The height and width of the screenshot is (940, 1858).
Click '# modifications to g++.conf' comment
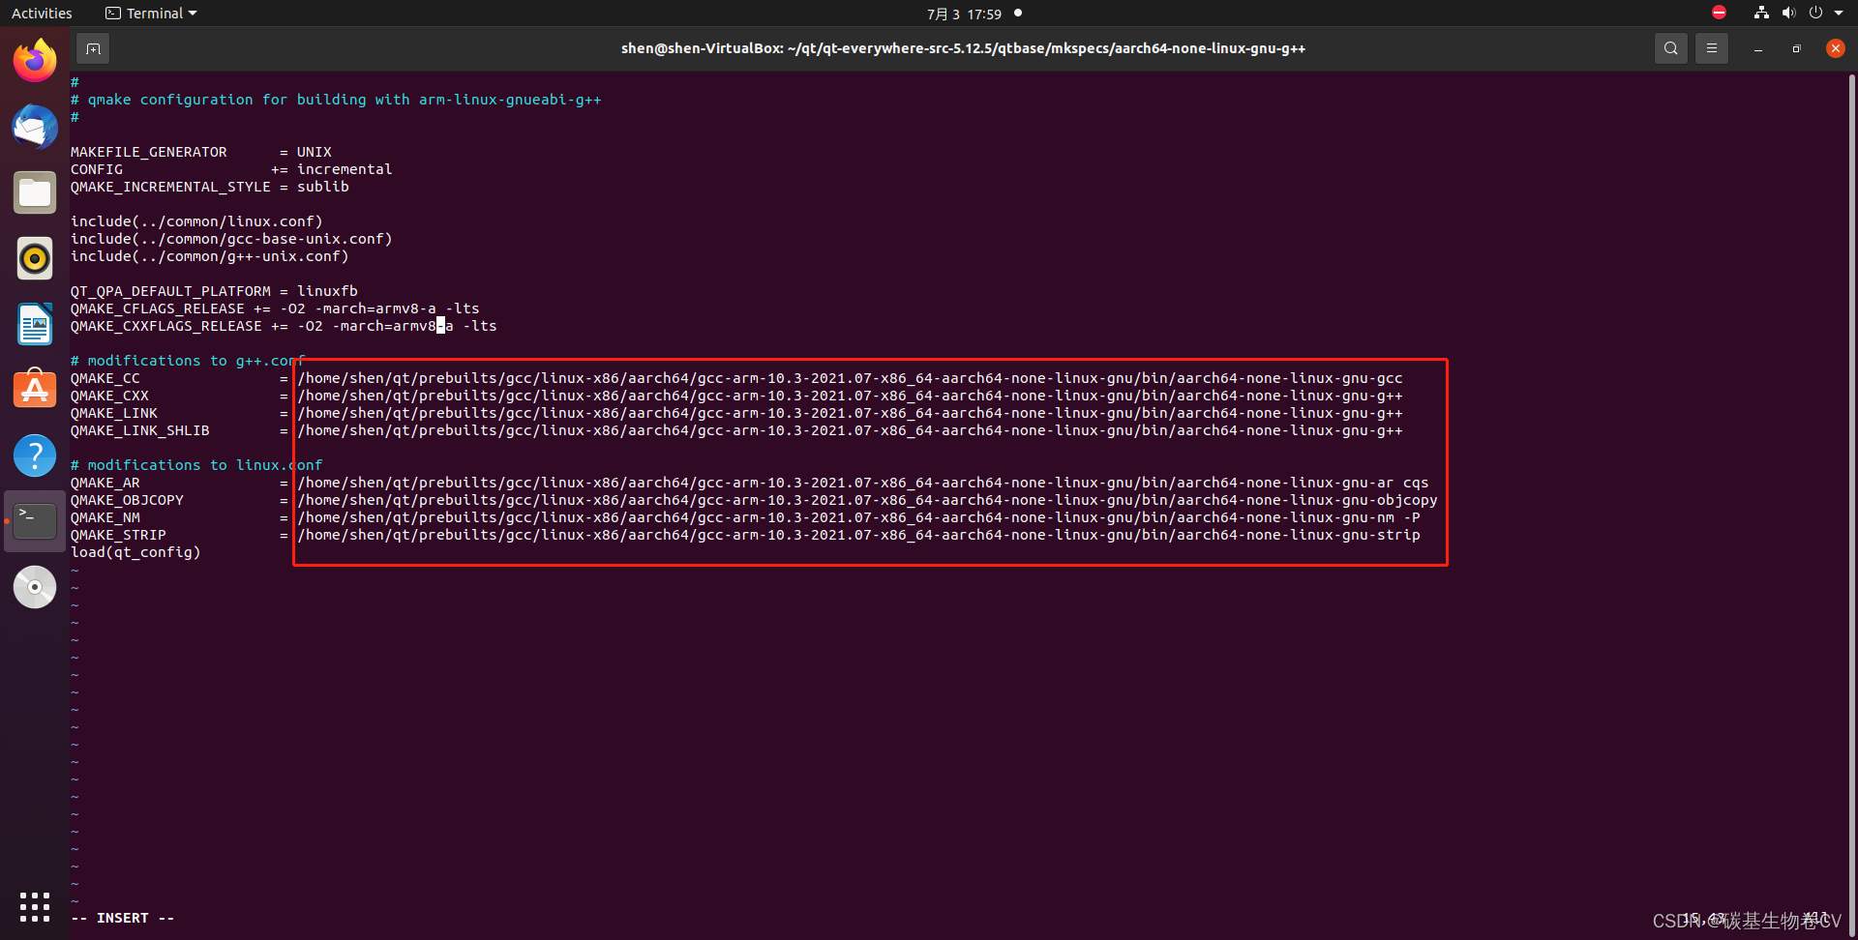(188, 361)
